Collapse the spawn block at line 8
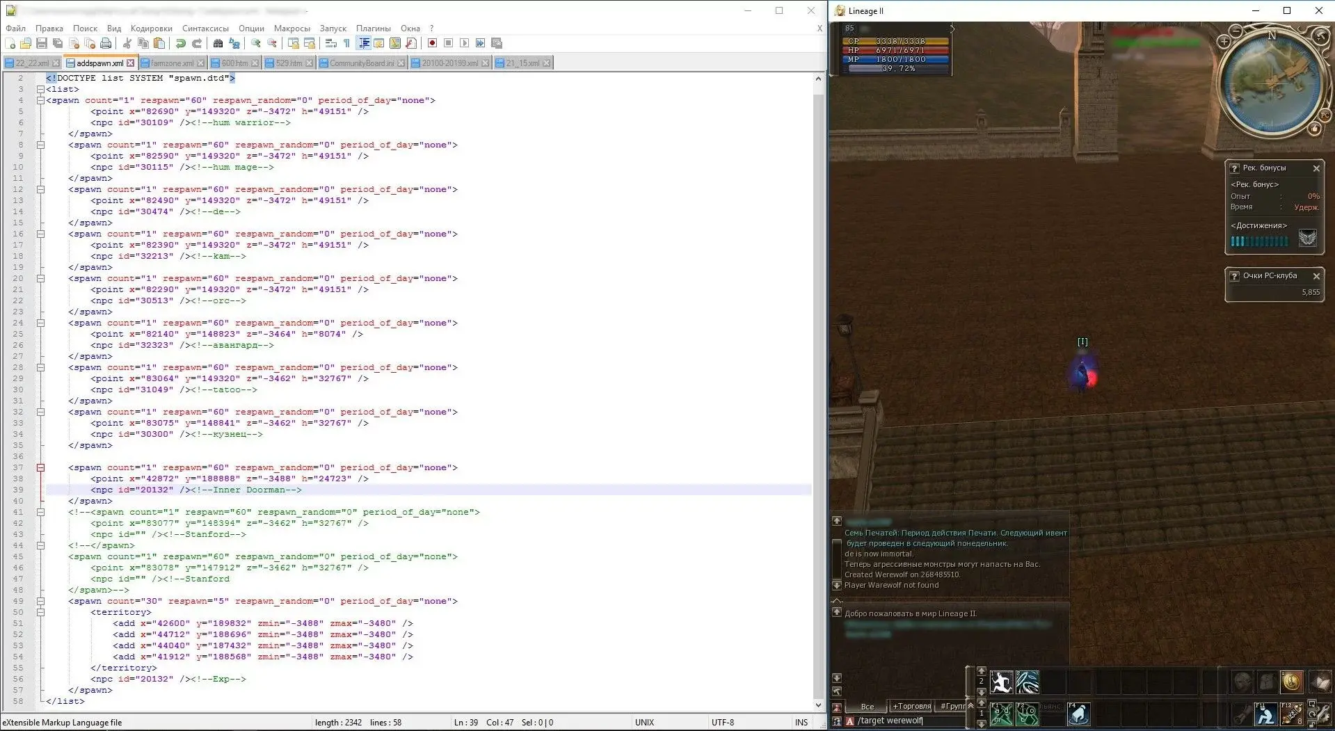Viewport: 1335px width, 731px height. click(40, 145)
